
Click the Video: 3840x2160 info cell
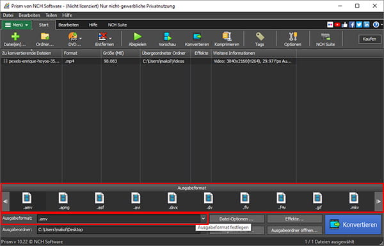253,61
